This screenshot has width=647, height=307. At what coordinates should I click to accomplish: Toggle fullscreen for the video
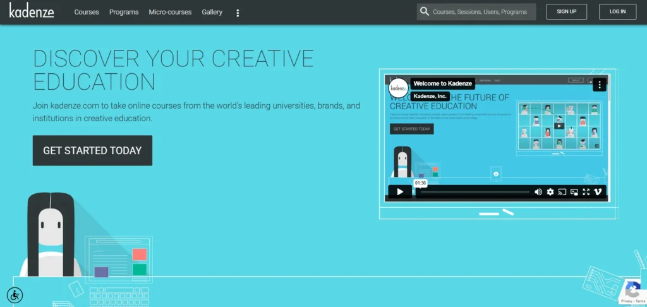586,192
